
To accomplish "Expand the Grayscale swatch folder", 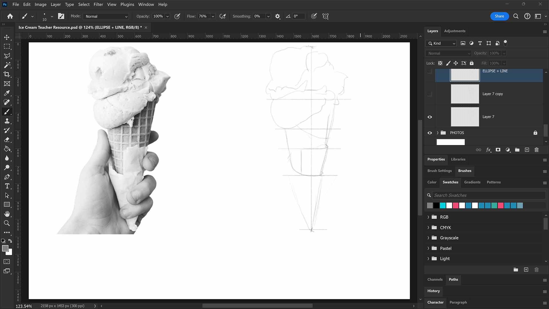I will [x=428, y=238].
